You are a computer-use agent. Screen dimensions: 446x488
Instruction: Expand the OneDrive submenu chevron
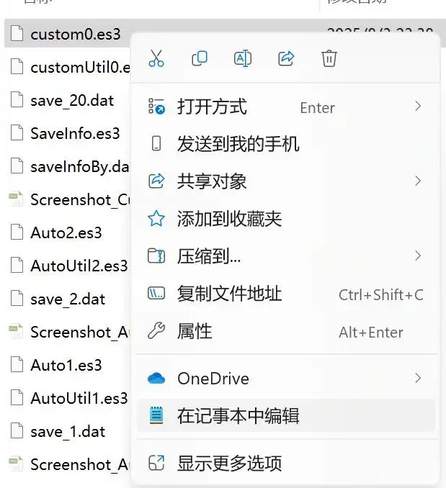pyautogui.click(x=418, y=378)
